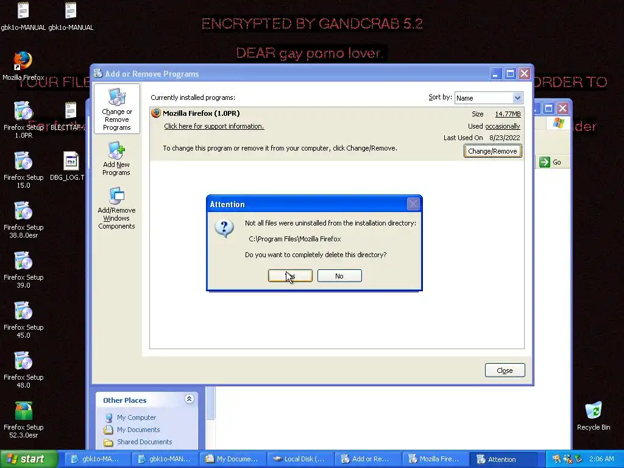
Task: Open 'Click here for support information' link
Action: pyautogui.click(x=214, y=126)
